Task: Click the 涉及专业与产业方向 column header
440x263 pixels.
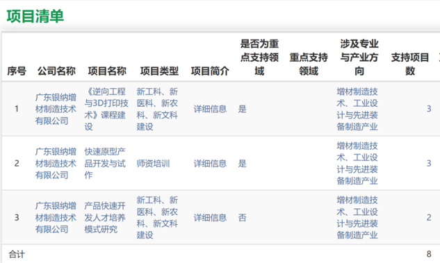Action: click(x=359, y=58)
